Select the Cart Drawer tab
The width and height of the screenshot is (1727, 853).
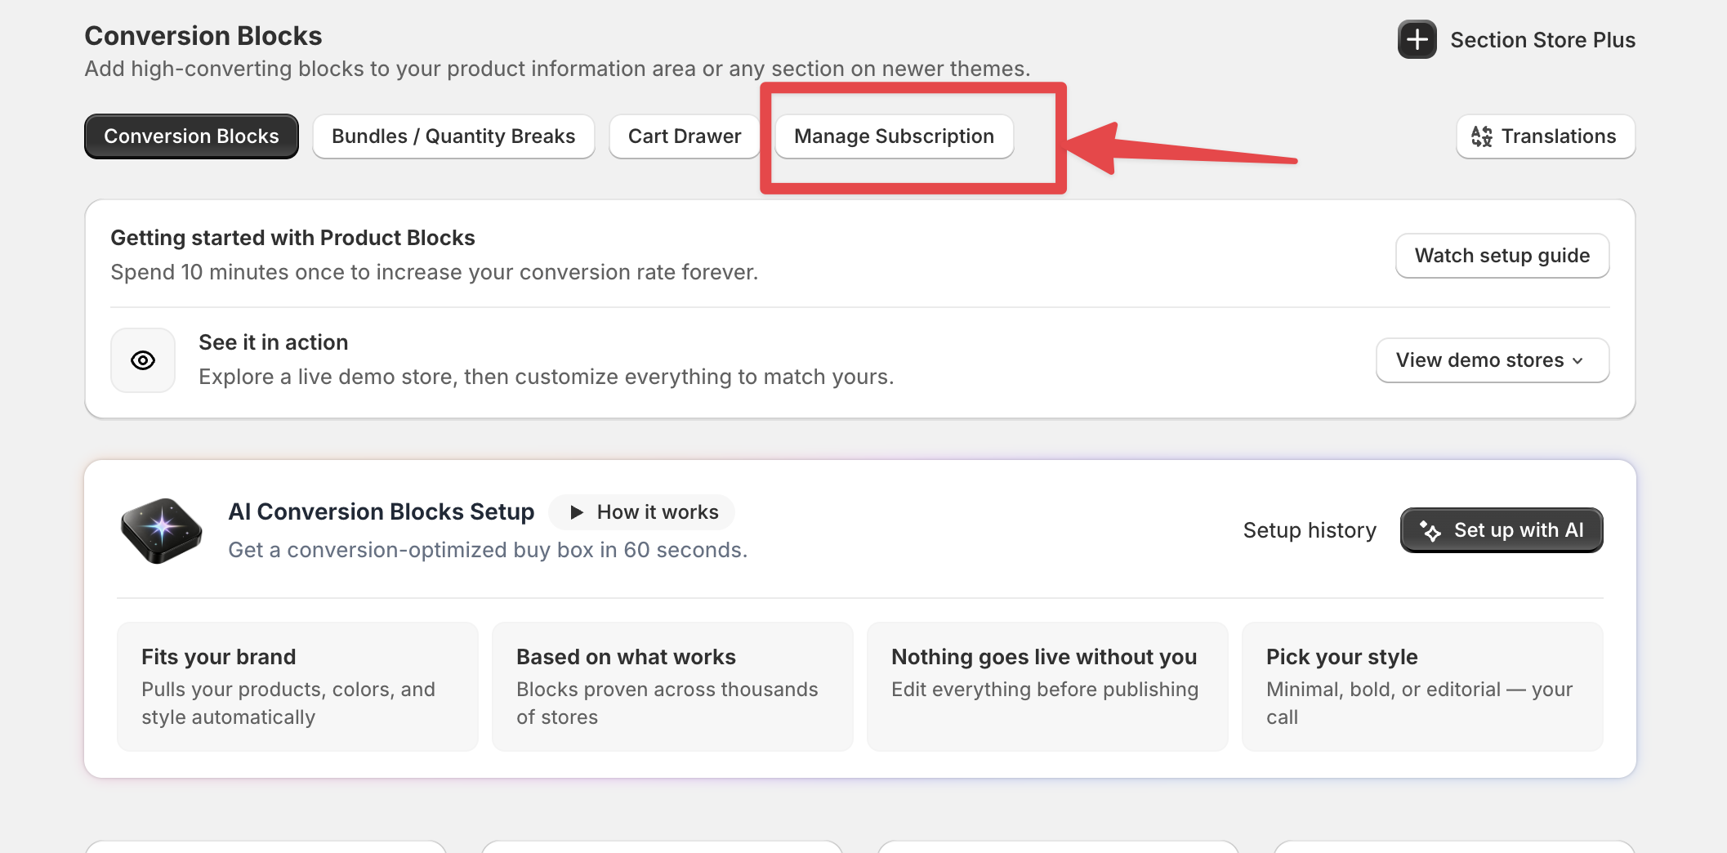[685, 136]
